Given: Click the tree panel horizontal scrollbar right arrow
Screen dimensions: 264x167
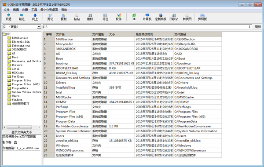Looking at the screenshot, I should click(x=39, y=127).
